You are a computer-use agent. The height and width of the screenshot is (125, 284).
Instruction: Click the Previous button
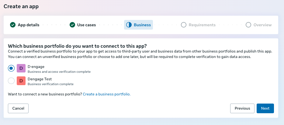[x=242, y=108]
